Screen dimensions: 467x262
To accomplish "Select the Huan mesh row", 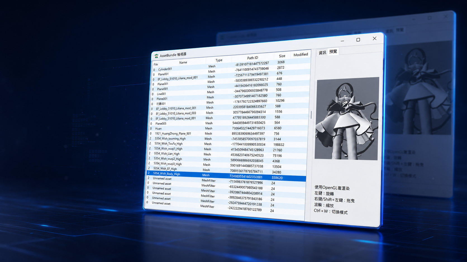I will click(x=229, y=128).
